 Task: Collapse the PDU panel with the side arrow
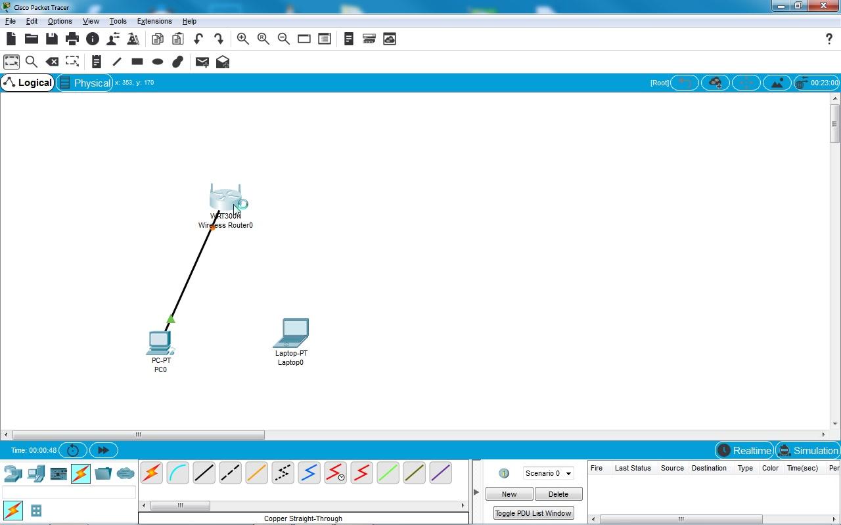pos(477,492)
